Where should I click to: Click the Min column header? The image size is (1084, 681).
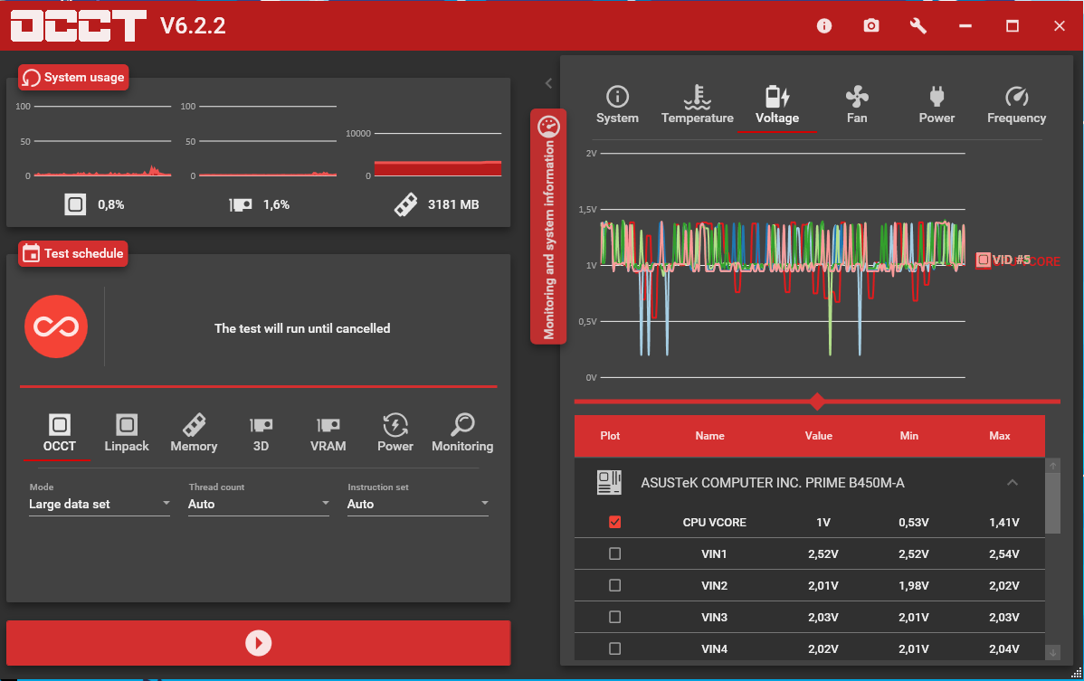pos(909,436)
